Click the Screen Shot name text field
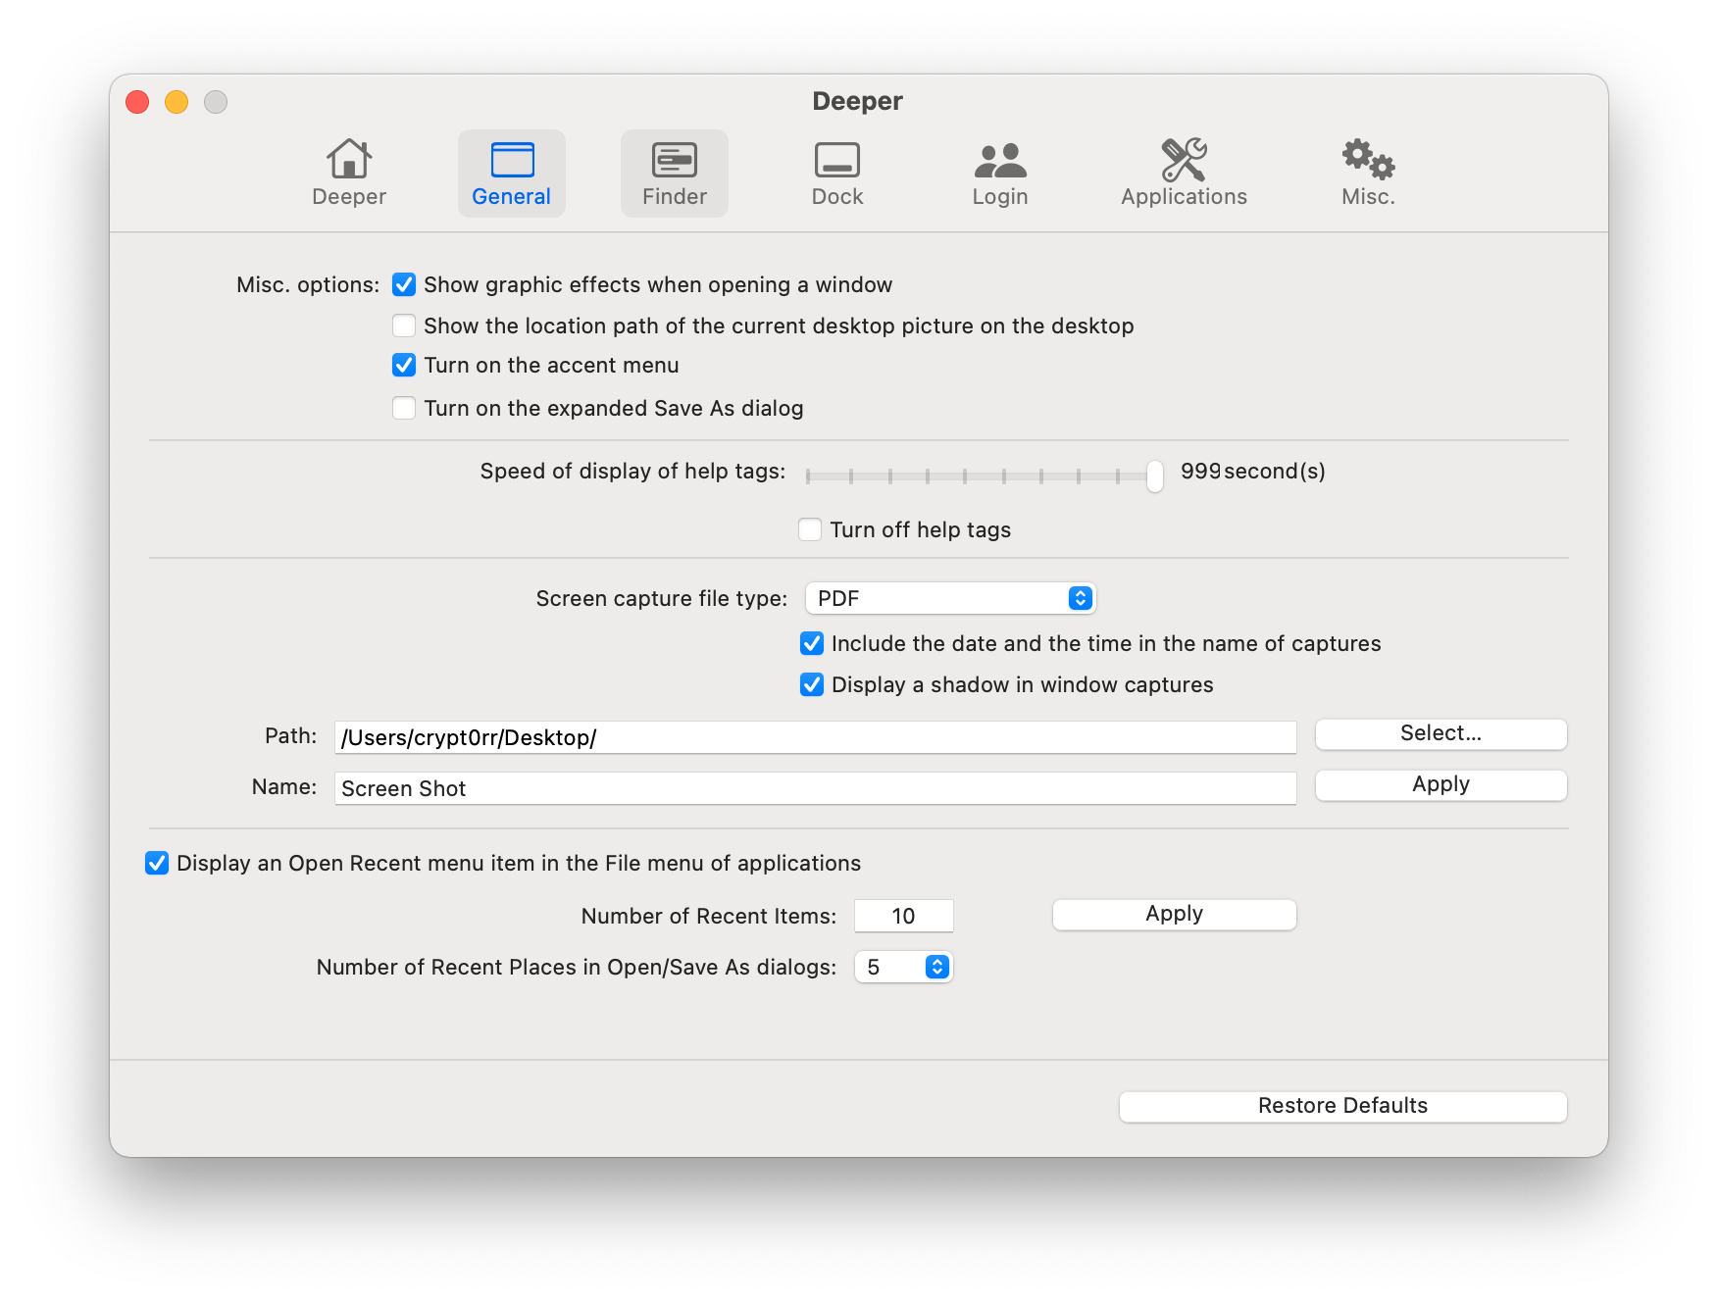 coord(815,788)
